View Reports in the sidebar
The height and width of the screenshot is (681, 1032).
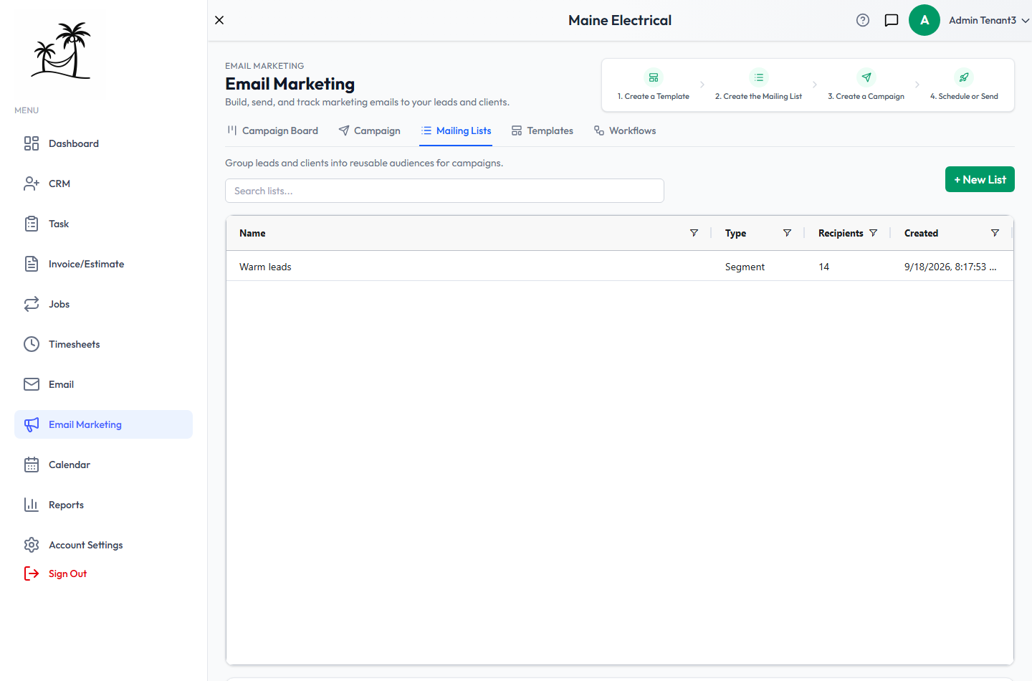[103, 505]
